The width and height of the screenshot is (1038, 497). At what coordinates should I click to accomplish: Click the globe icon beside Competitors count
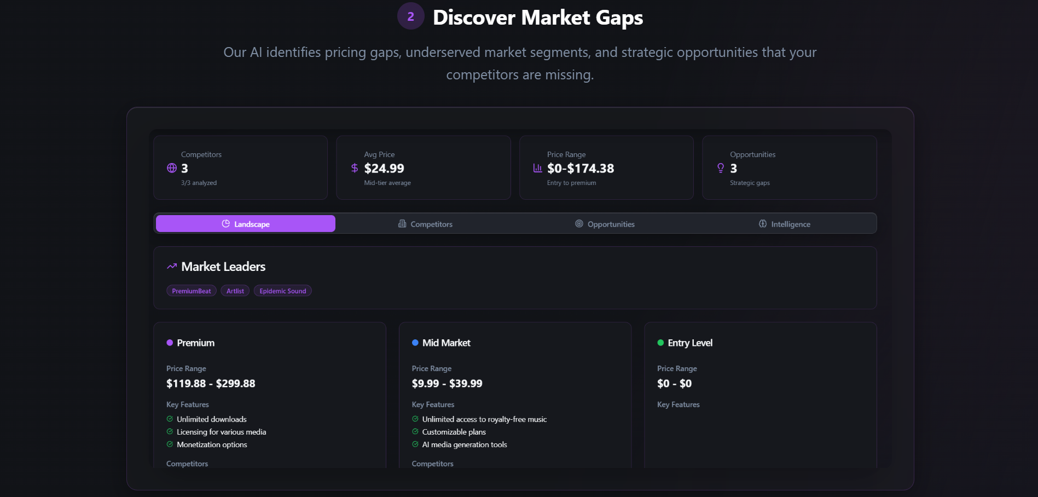172,168
